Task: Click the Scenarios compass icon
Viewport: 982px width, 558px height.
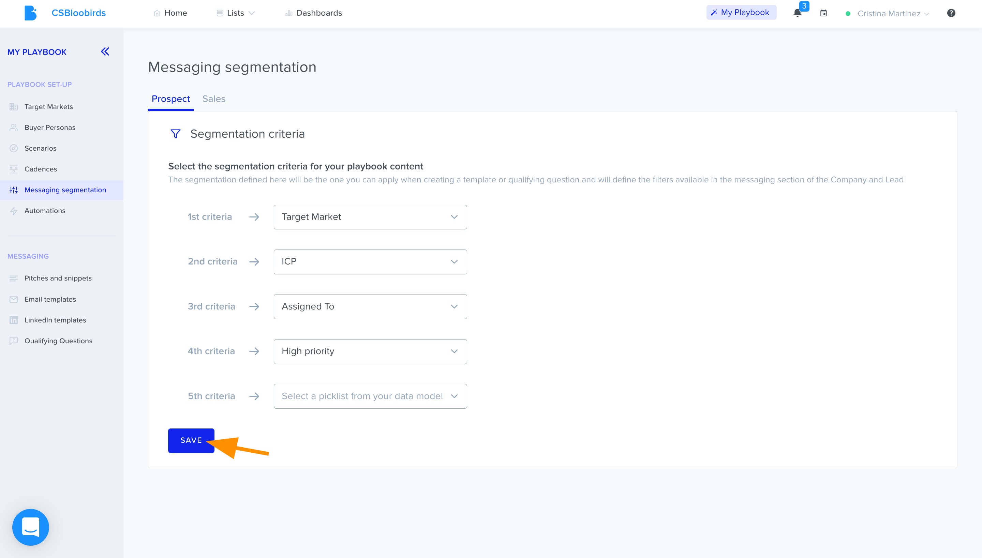Action: pyautogui.click(x=14, y=148)
